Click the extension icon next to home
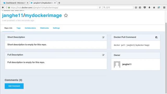 pos(159,8)
